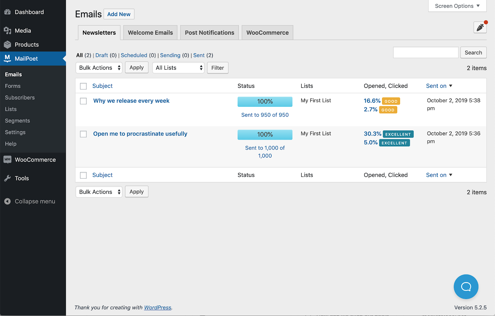This screenshot has width=495, height=316.
Task: Click the top Apply button
Action: pyautogui.click(x=136, y=67)
